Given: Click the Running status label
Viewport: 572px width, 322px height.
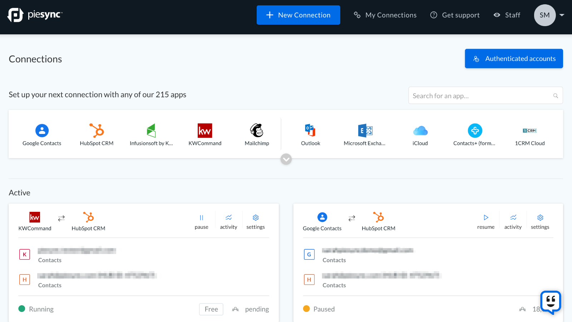Looking at the screenshot, I should click(x=41, y=309).
